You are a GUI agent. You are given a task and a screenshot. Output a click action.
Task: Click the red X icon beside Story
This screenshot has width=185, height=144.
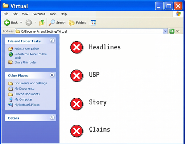(x=76, y=104)
